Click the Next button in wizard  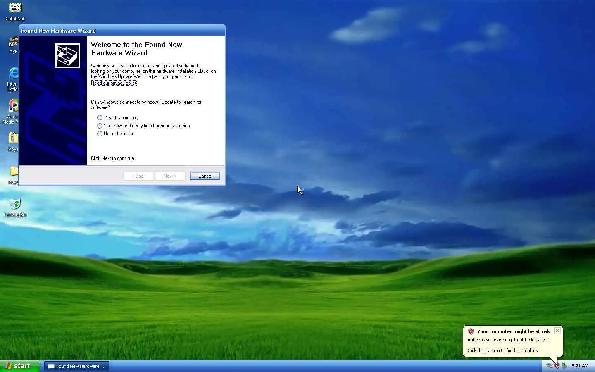(170, 176)
